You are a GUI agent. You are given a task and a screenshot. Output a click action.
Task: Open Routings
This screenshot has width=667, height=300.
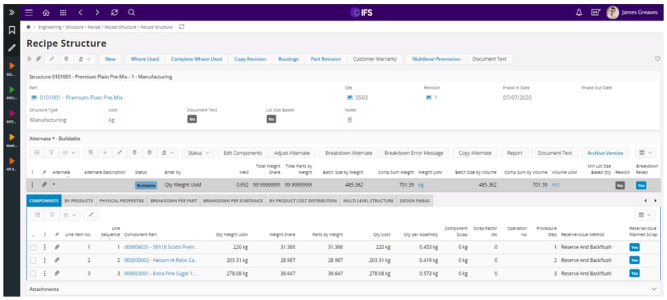click(x=289, y=59)
